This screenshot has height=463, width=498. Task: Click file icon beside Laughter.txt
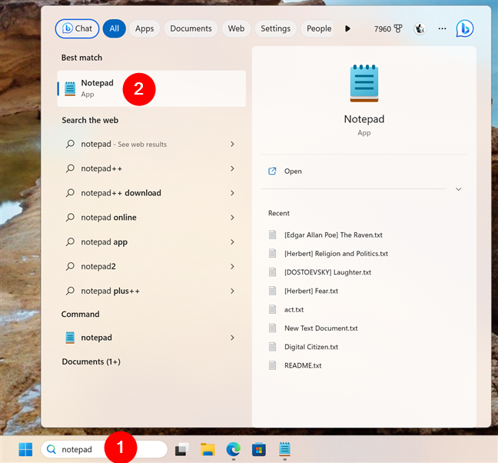coord(273,272)
